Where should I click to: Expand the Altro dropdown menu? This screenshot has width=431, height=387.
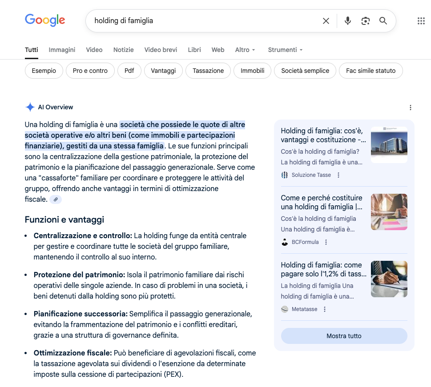pos(245,50)
